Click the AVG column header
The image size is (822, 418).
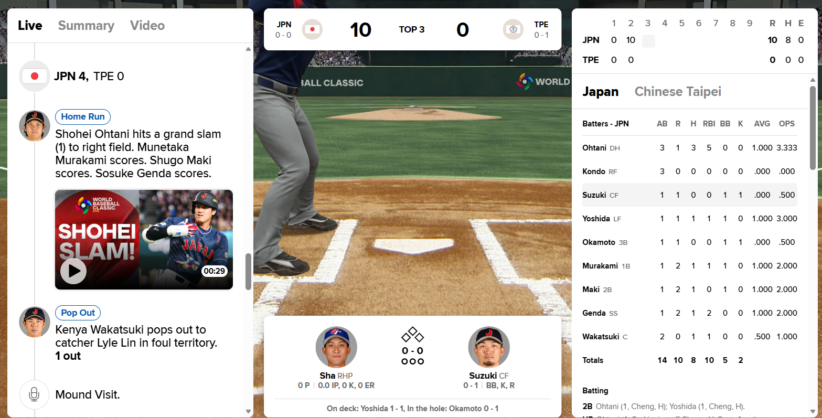pyautogui.click(x=762, y=124)
